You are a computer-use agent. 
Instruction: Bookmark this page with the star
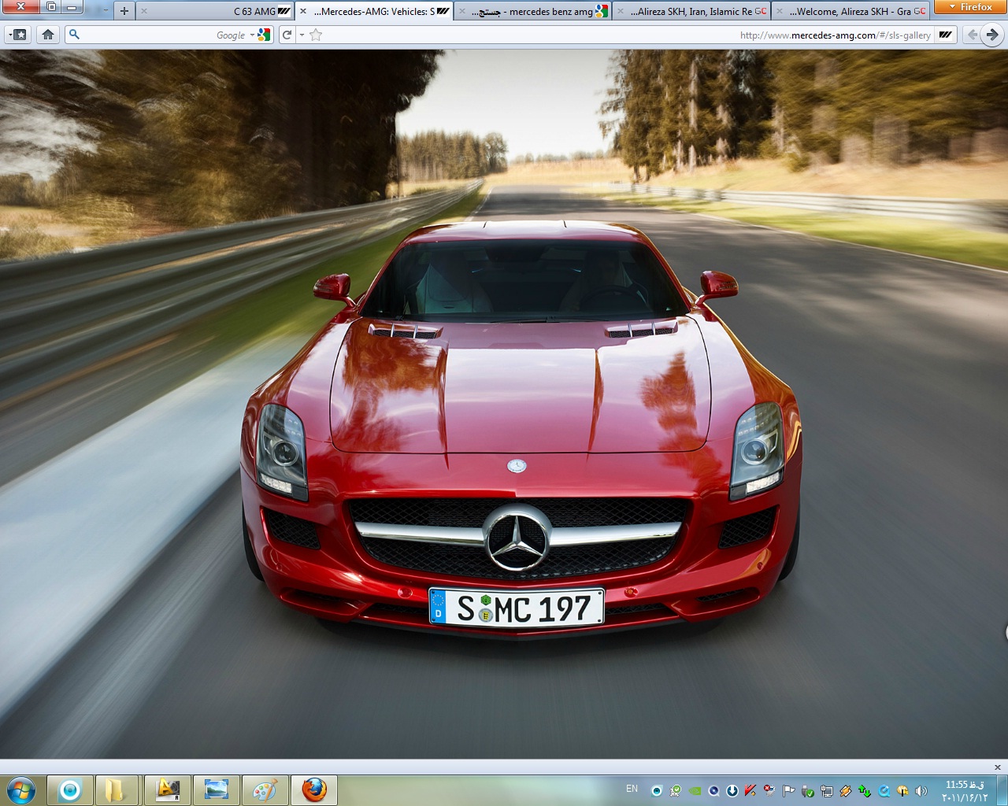[316, 35]
